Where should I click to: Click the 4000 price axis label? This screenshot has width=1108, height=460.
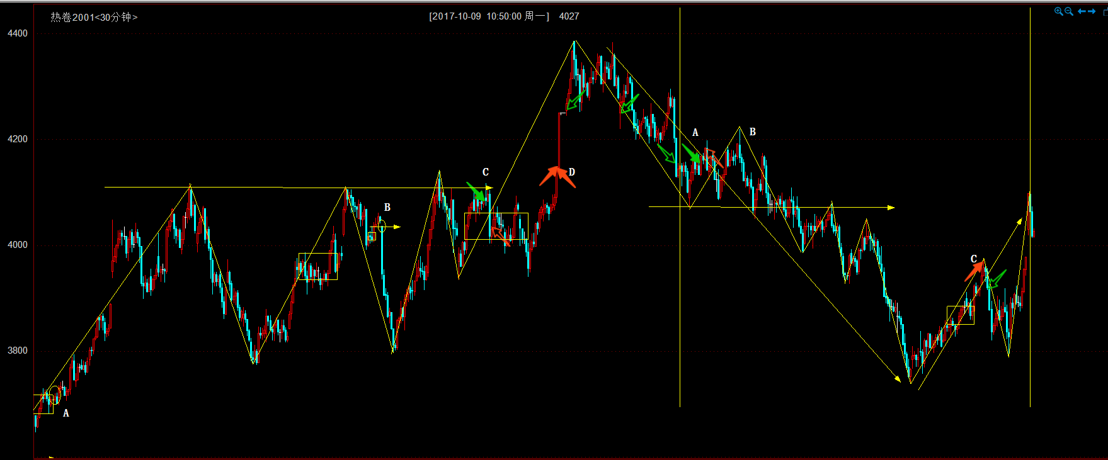click(18, 245)
